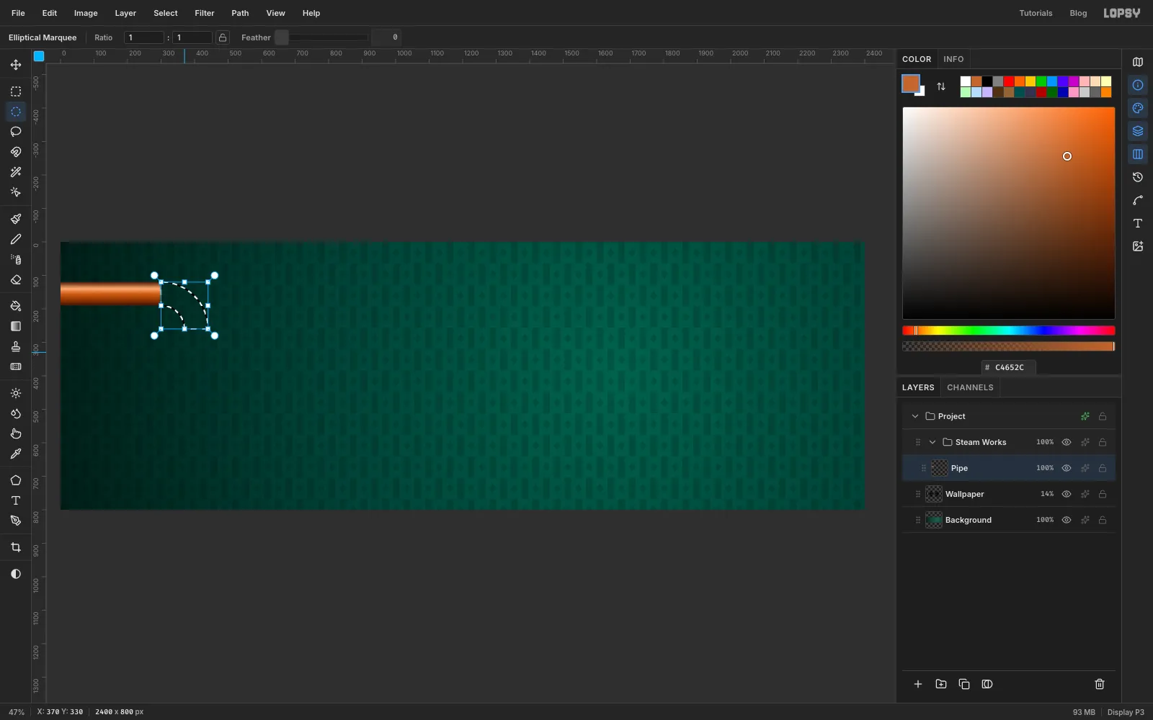Click the Feather slider in options bar
The height and width of the screenshot is (720, 1153).
321,37
